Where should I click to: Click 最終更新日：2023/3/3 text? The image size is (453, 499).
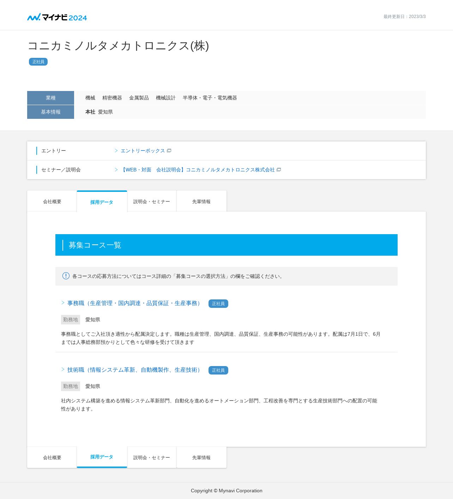(405, 17)
